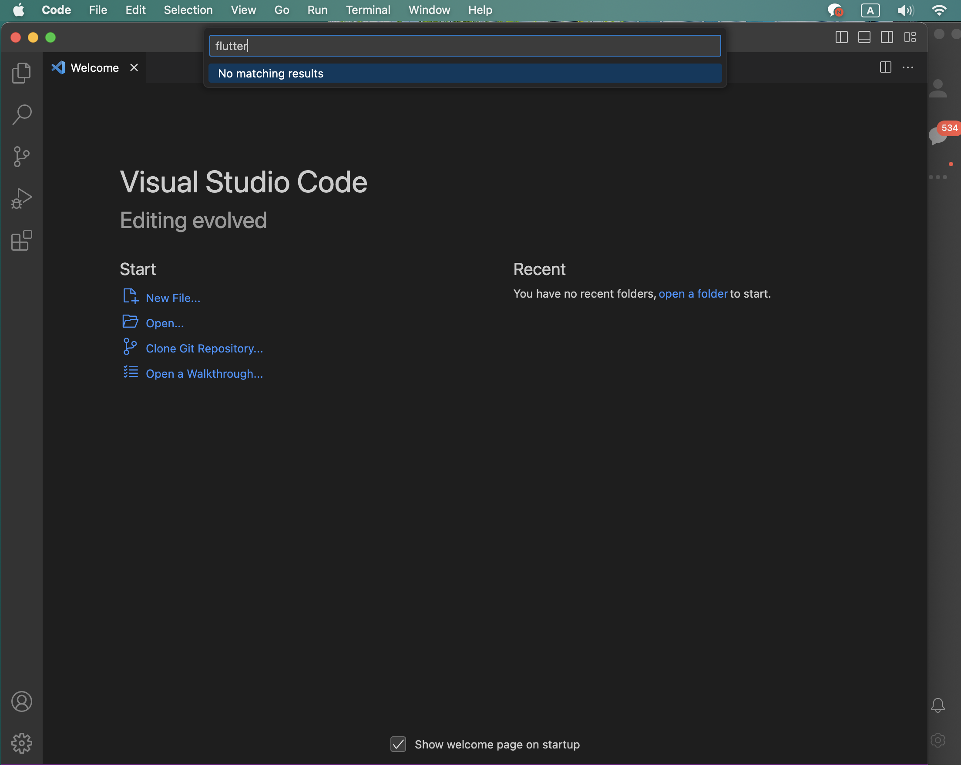Click the Recent section heading
Image resolution: width=961 pixels, height=765 pixels.
pos(539,269)
